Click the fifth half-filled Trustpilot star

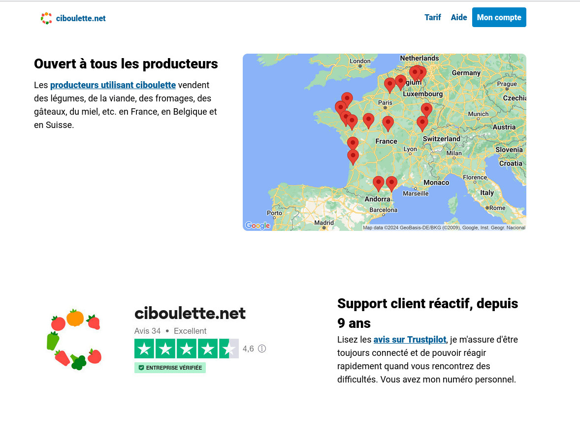coord(229,349)
